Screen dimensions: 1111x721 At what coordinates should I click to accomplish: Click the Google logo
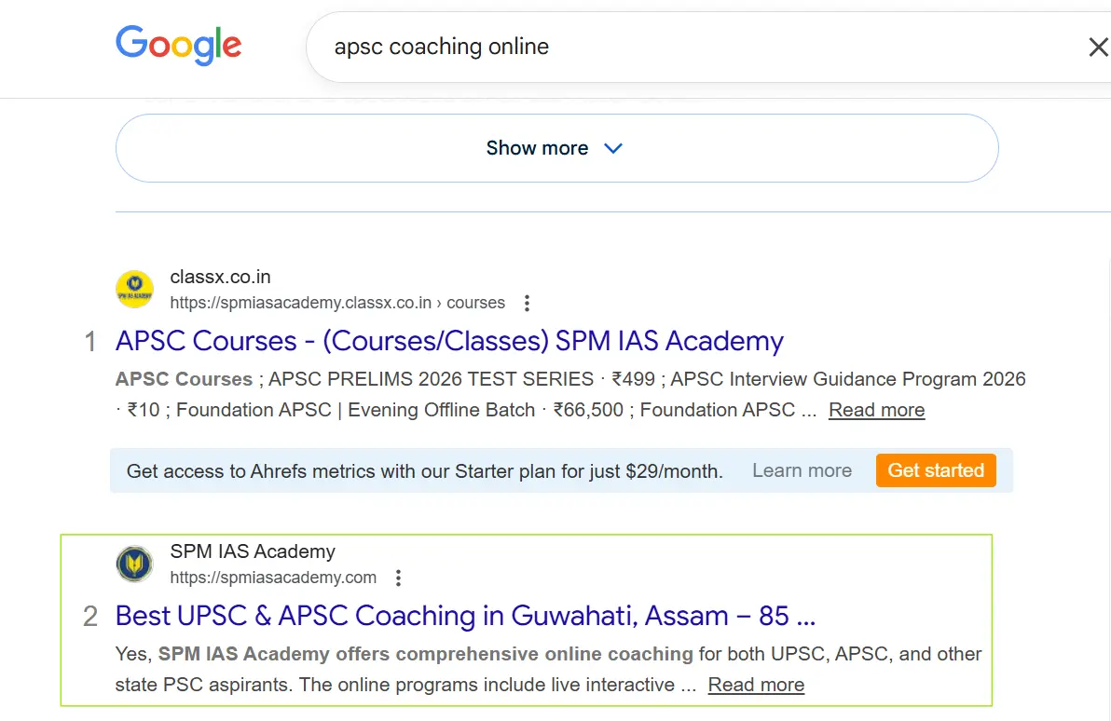[x=178, y=47]
